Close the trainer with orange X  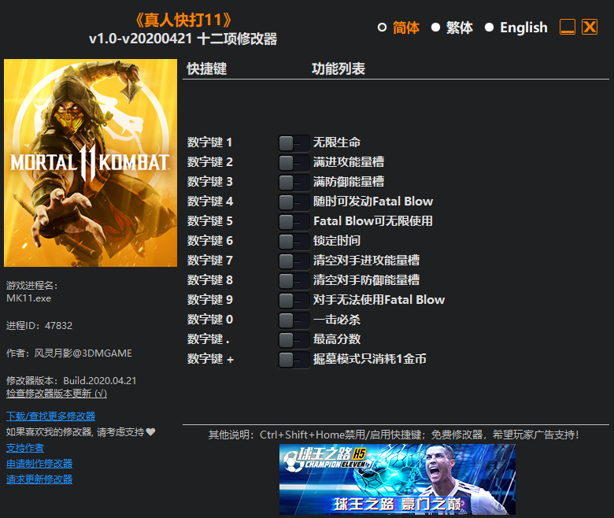click(590, 27)
